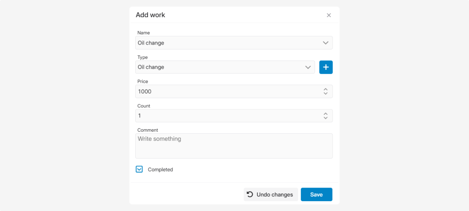The height and width of the screenshot is (211, 469).
Task: Expand the Name dropdown chevron
Action: click(x=326, y=43)
